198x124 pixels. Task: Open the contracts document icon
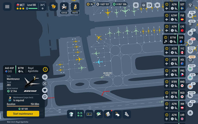tap(108, 114)
